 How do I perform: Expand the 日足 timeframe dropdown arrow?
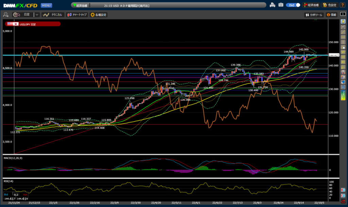(x=37, y=15)
